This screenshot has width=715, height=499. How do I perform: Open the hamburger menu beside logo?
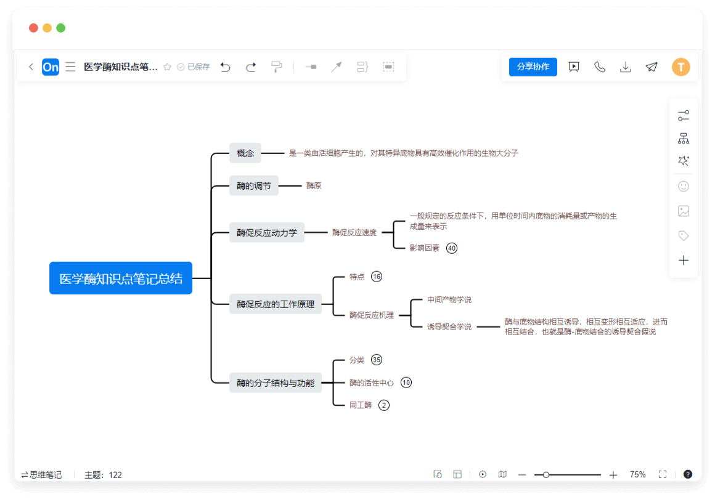click(x=71, y=67)
